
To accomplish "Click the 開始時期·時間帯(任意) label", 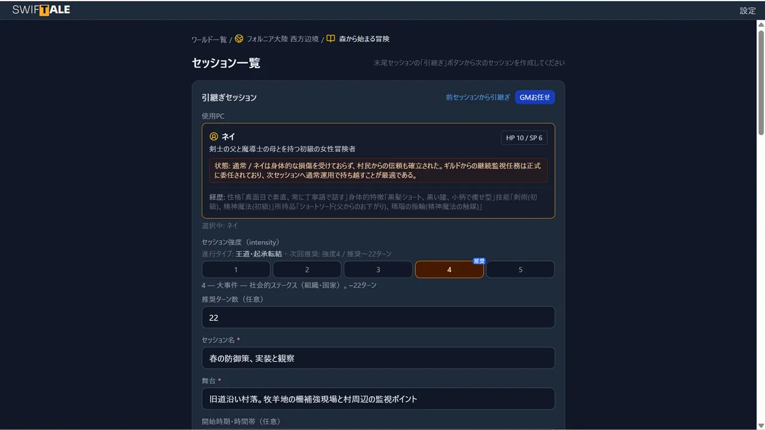I will 241,421.
